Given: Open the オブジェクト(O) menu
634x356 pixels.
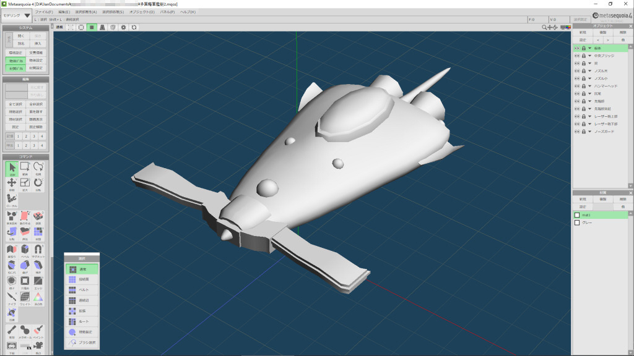Looking at the screenshot, I should coord(142,12).
